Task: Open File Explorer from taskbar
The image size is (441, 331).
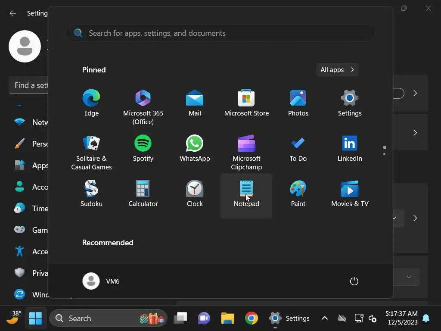Action: [227, 319]
